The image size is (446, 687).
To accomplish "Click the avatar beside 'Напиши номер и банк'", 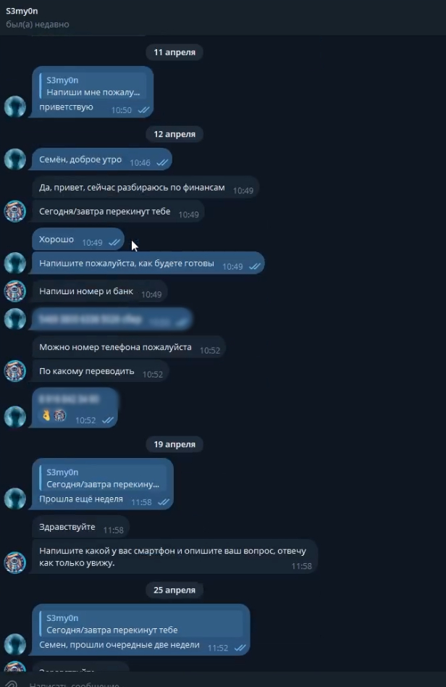I will [15, 291].
